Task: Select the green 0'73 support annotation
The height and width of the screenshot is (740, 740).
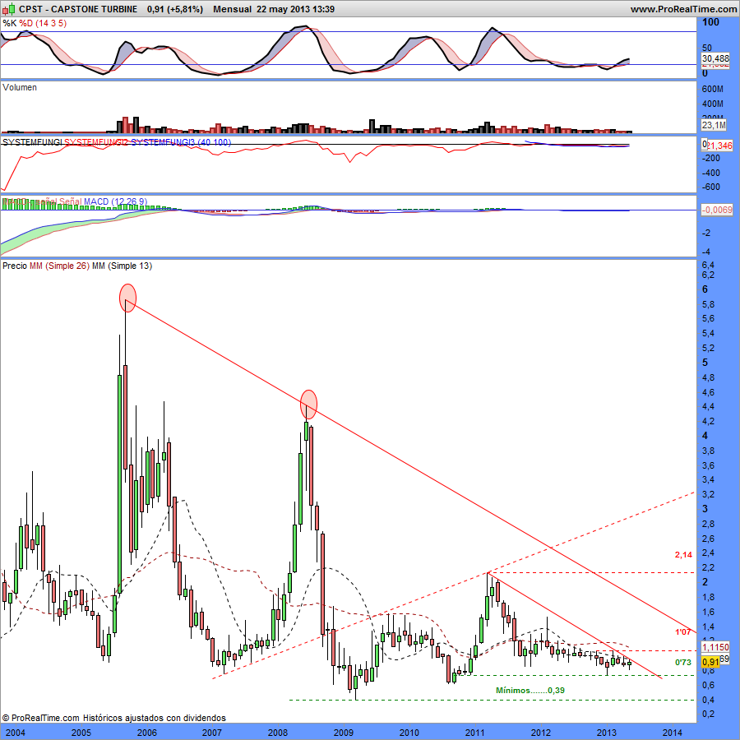Action: 683,663
